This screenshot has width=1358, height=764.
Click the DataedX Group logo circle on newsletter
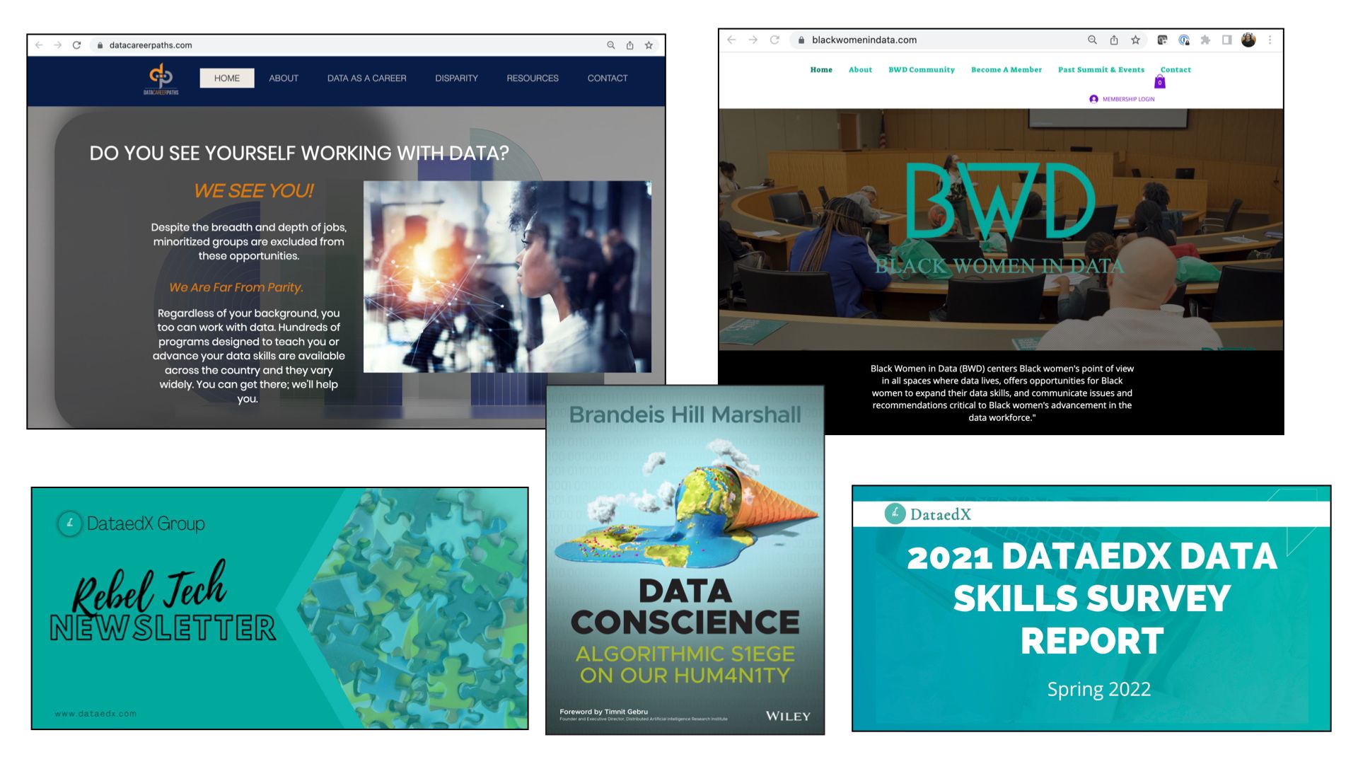coord(69,523)
